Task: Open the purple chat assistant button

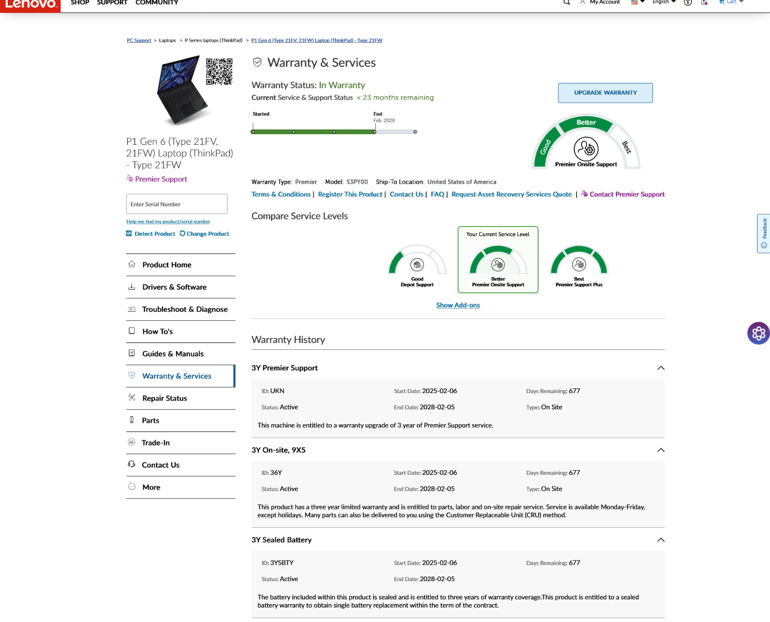Action: point(758,333)
